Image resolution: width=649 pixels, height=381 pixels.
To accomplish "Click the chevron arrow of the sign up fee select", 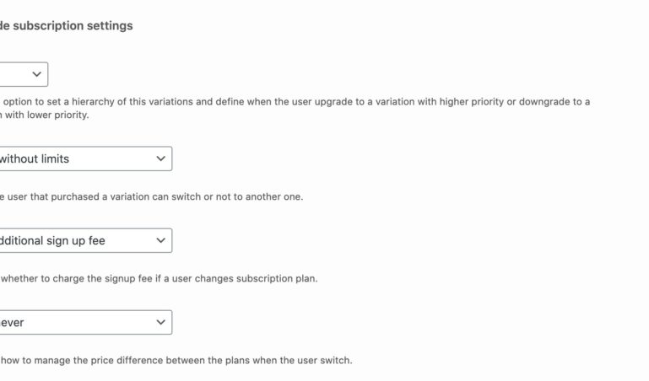I will 161,240.
